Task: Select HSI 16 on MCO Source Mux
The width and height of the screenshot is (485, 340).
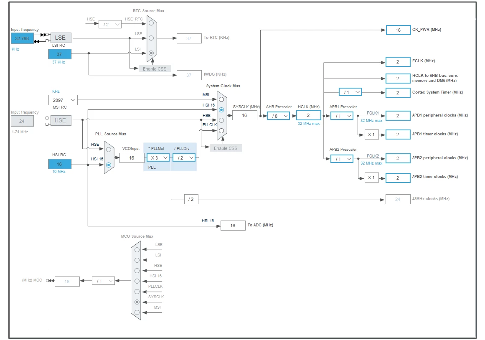Action: point(137,281)
